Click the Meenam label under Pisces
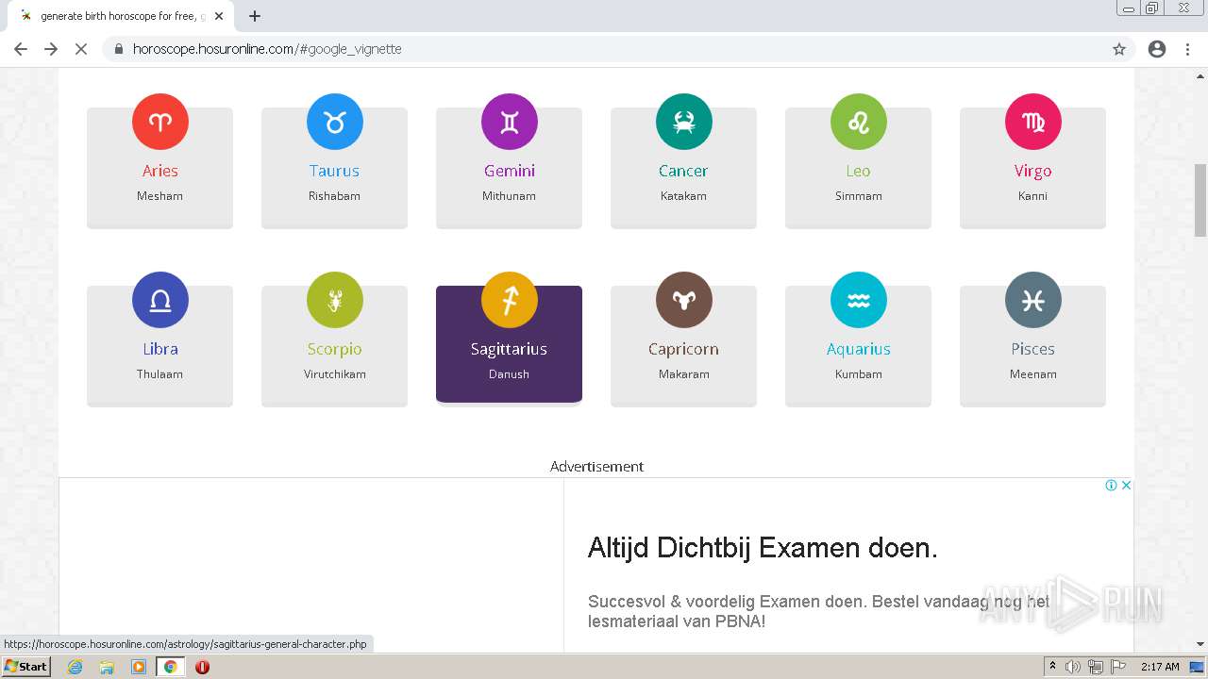The height and width of the screenshot is (679, 1208). [1033, 374]
